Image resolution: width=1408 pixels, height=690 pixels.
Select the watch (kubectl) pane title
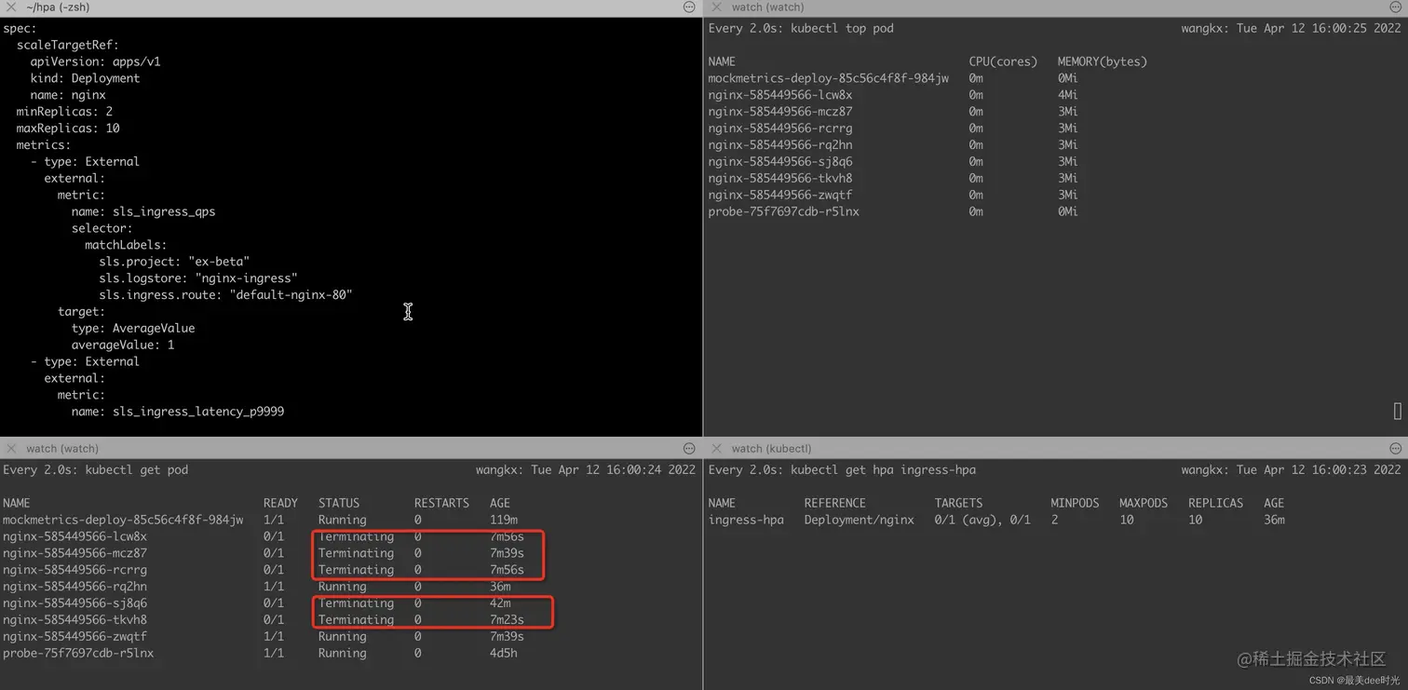pos(771,449)
